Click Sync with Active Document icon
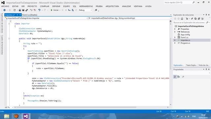Image resolution: width=211 pixels, height=119 pixels. (x=192, y=19)
